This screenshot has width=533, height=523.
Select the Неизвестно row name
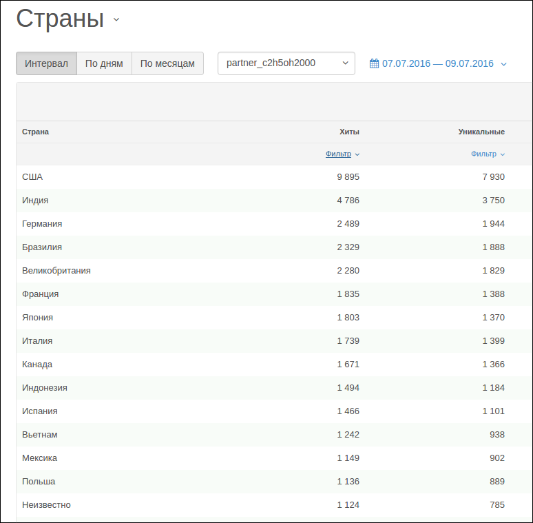pyautogui.click(x=46, y=505)
